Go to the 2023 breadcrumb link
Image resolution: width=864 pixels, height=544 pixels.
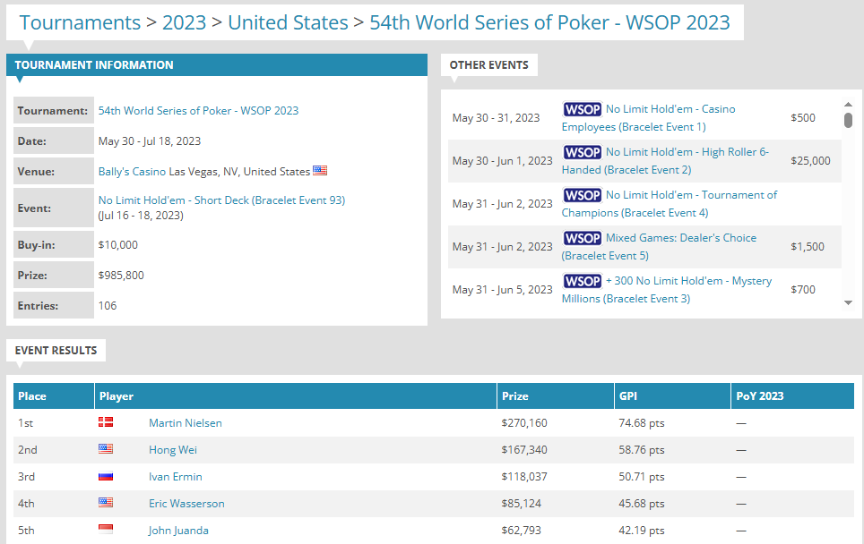point(184,22)
